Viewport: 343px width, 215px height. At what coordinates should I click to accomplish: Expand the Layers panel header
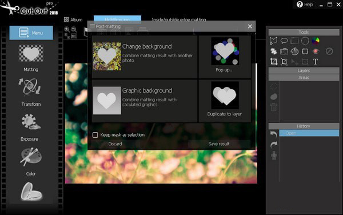coord(304,71)
